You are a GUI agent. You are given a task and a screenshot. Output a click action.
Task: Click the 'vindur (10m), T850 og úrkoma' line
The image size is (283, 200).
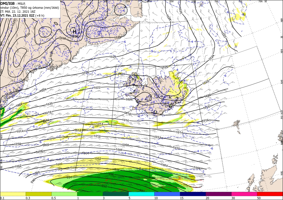pos(30,7)
